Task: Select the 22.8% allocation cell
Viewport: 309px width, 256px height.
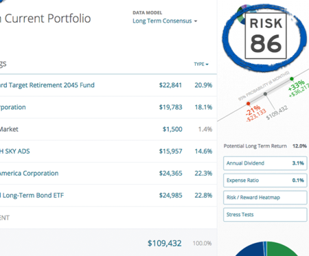Action: (203, 196)
